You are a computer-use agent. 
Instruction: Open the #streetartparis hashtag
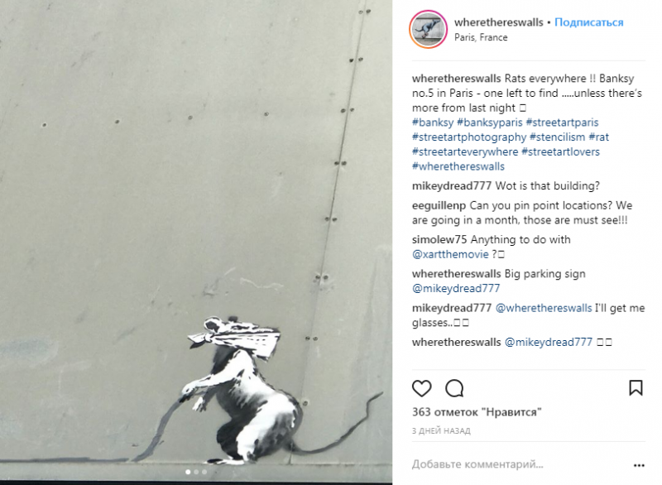[563, 122]
